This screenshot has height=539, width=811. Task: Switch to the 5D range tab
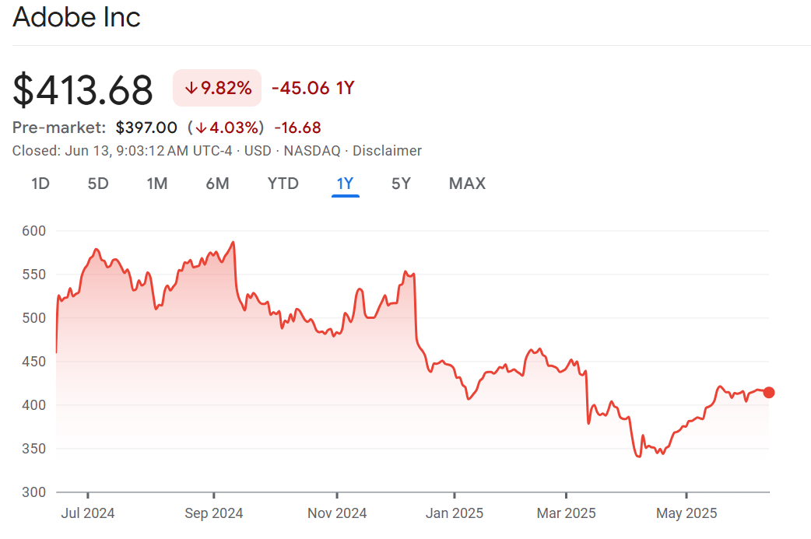(98, 184)
